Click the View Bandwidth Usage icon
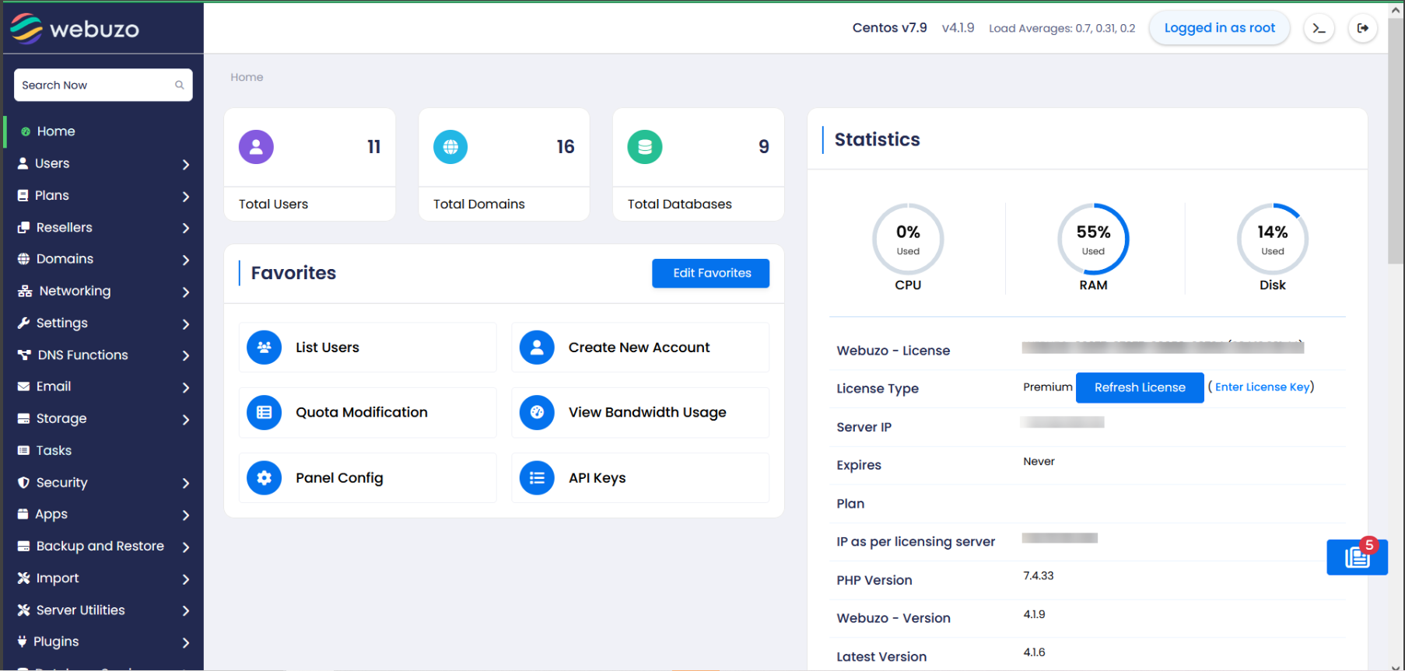Image resolution: width=1405 pixels, height=671 pixels. click(537, 412)
